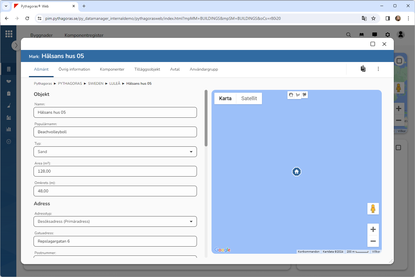Switch to the Komponenter tab
Screen dimensions: 415x277
112,69
